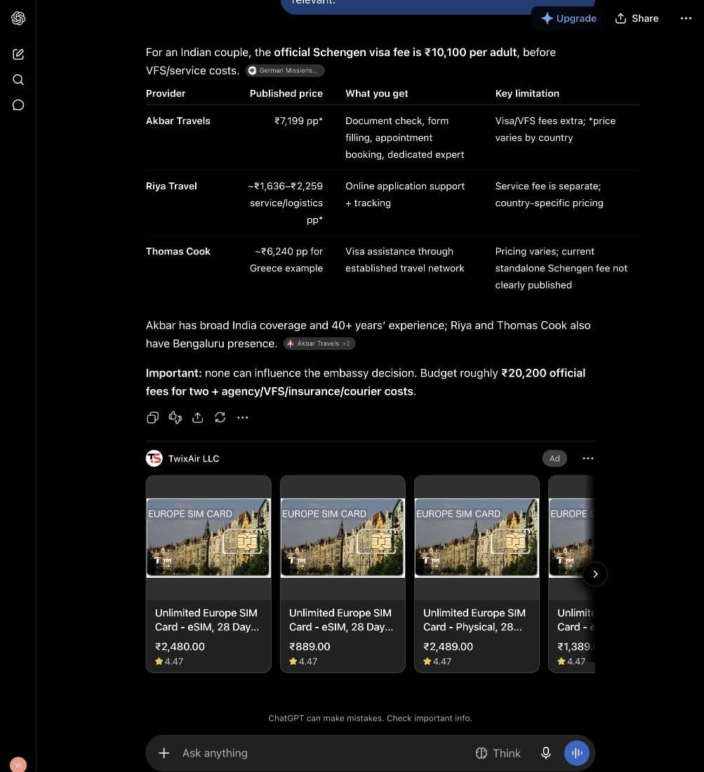Open the ad options three-dot menu
This screenshot has height=772, width=704.
(587, 459)
